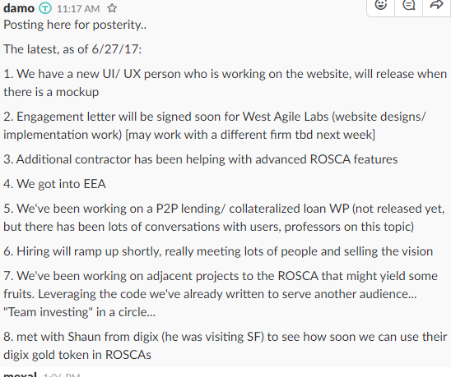Click 'West Agile Labs' in item 2

[x=286, y=117]
